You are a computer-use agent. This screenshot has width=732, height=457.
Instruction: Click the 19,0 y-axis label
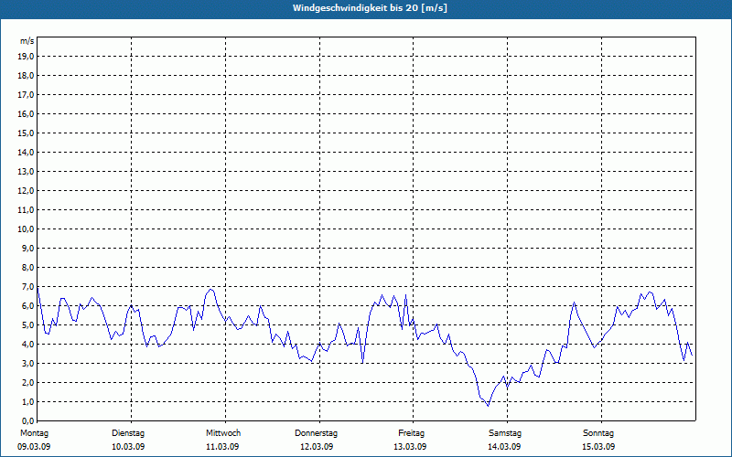point(26,57)
